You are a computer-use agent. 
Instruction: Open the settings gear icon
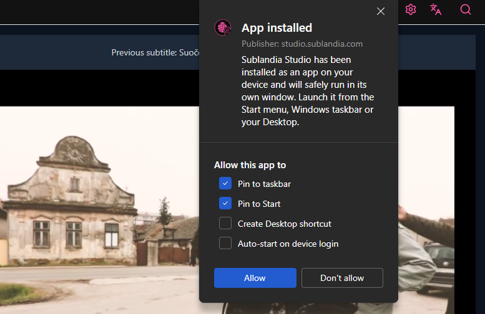[411, 9]
